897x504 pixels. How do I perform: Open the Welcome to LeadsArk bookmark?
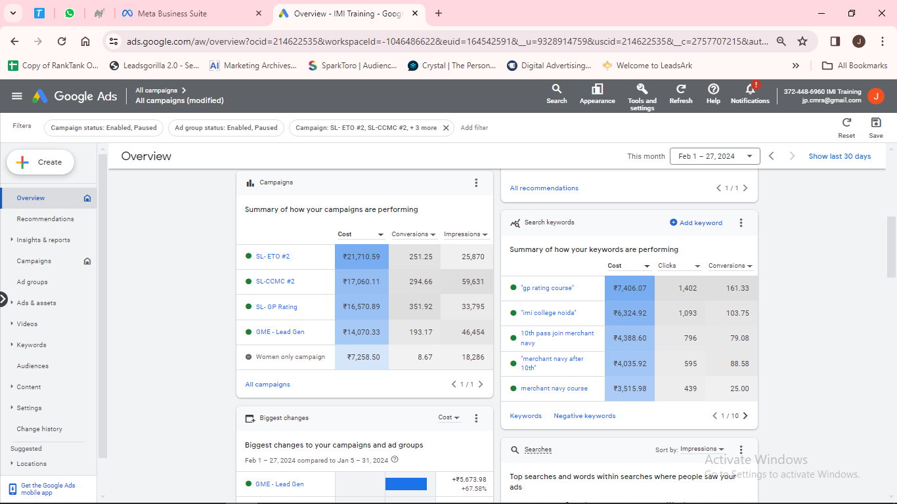[647, 66]
